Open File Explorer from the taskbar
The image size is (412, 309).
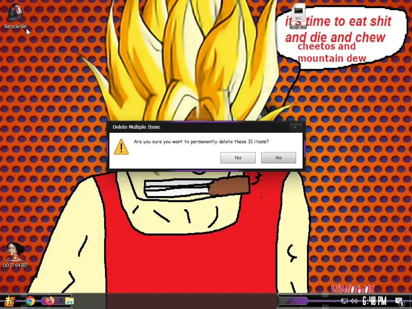(69, 301)
